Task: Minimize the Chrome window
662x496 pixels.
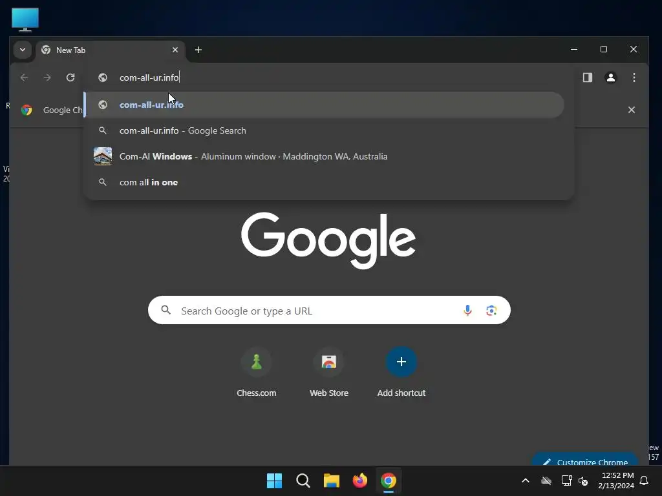Action: pos(574,49)
